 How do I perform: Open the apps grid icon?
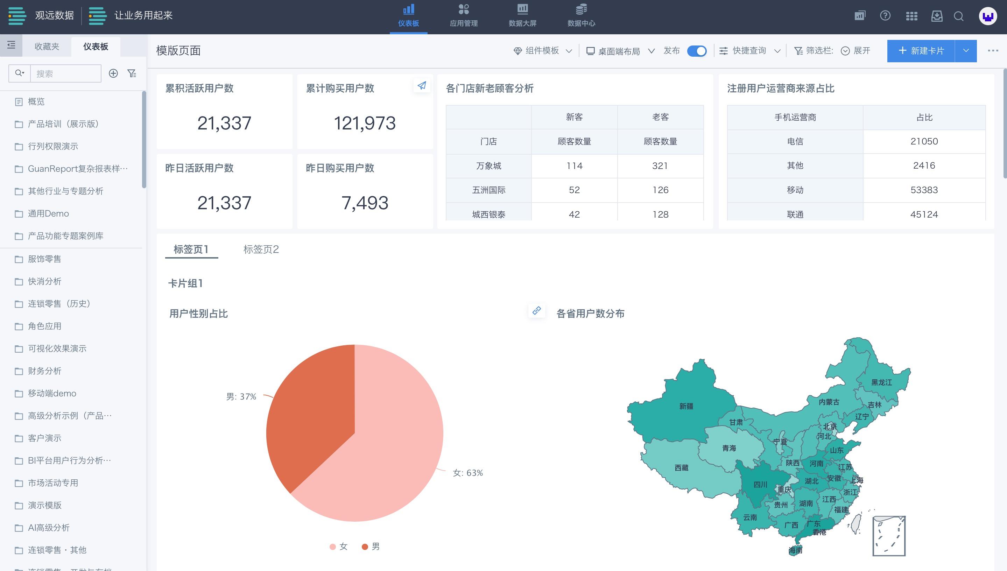(x=911, y=16)
